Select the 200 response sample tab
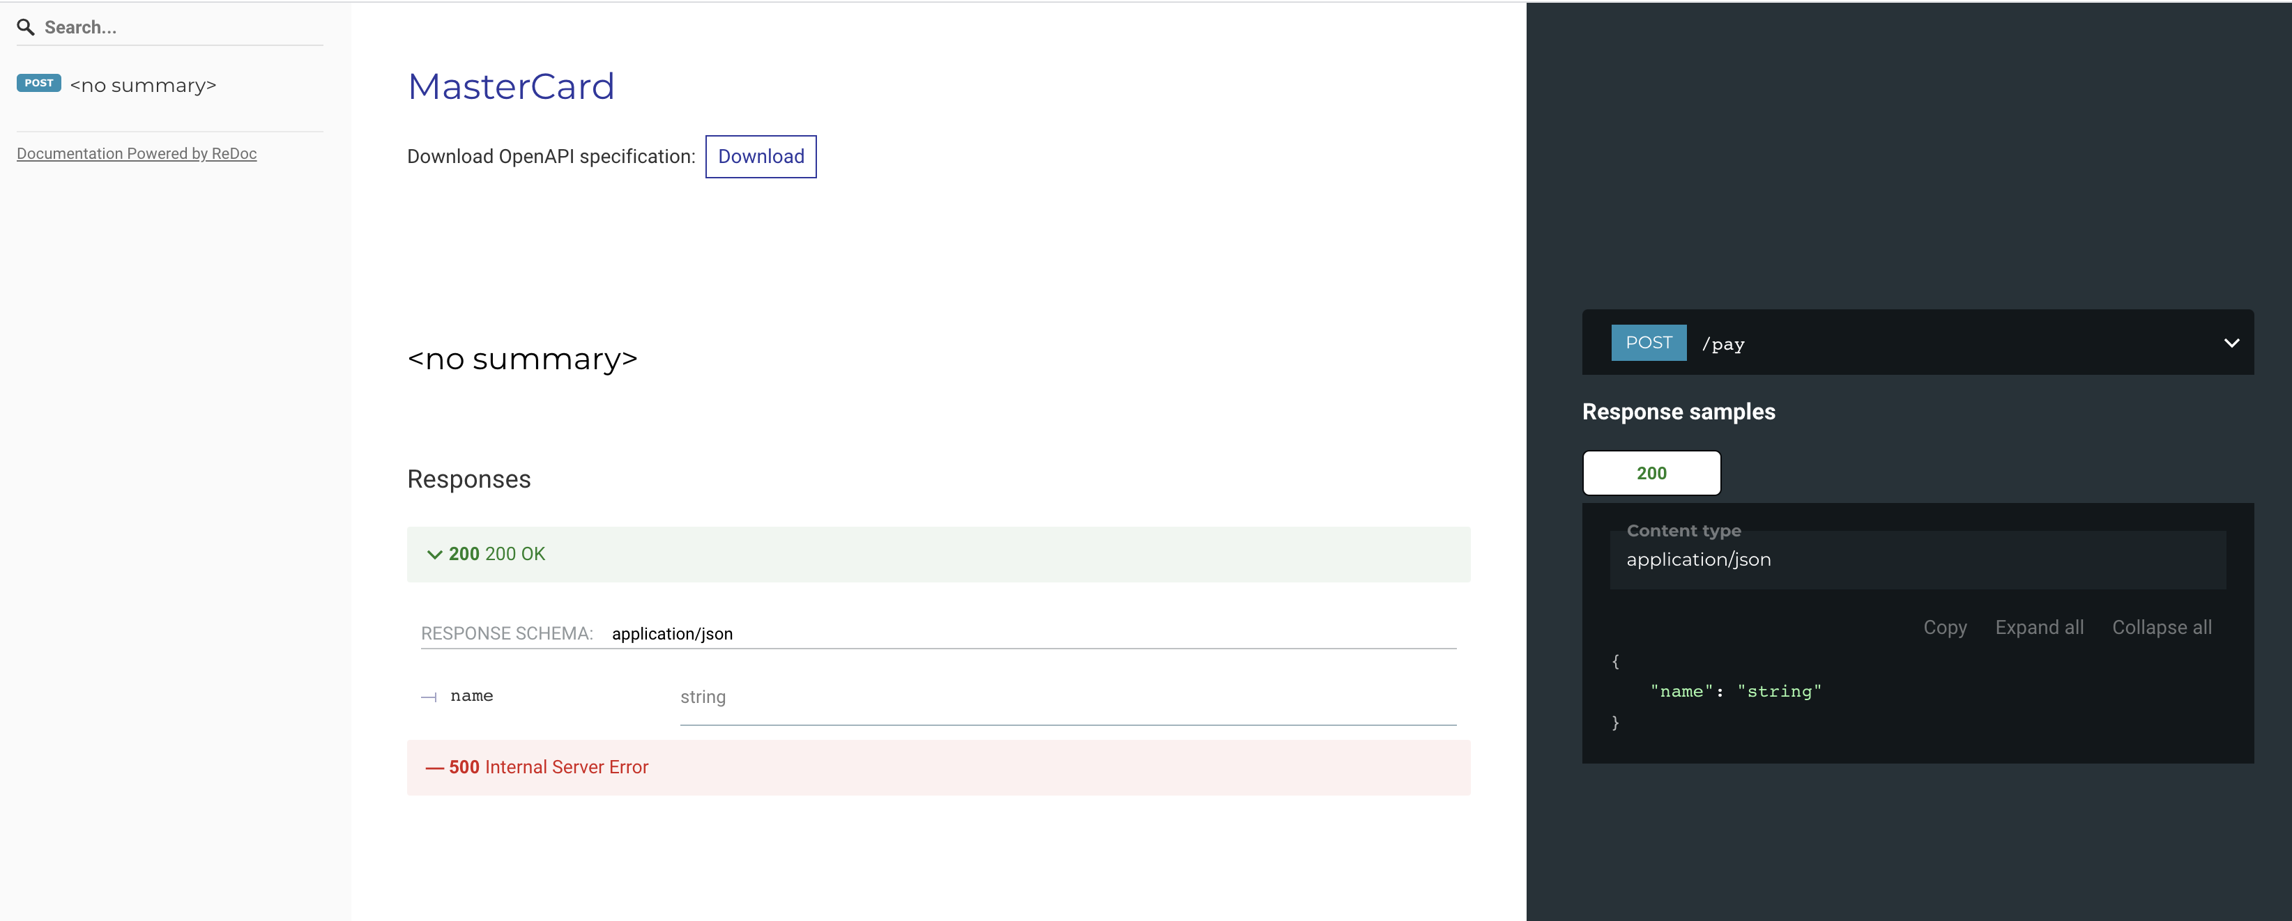 [1651, 472]
